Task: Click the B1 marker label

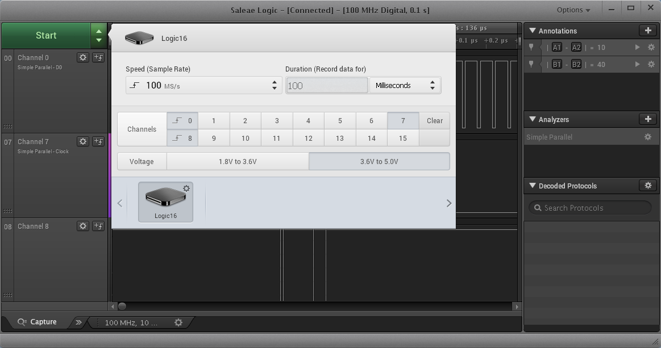Action: click(x=557, y=64)
